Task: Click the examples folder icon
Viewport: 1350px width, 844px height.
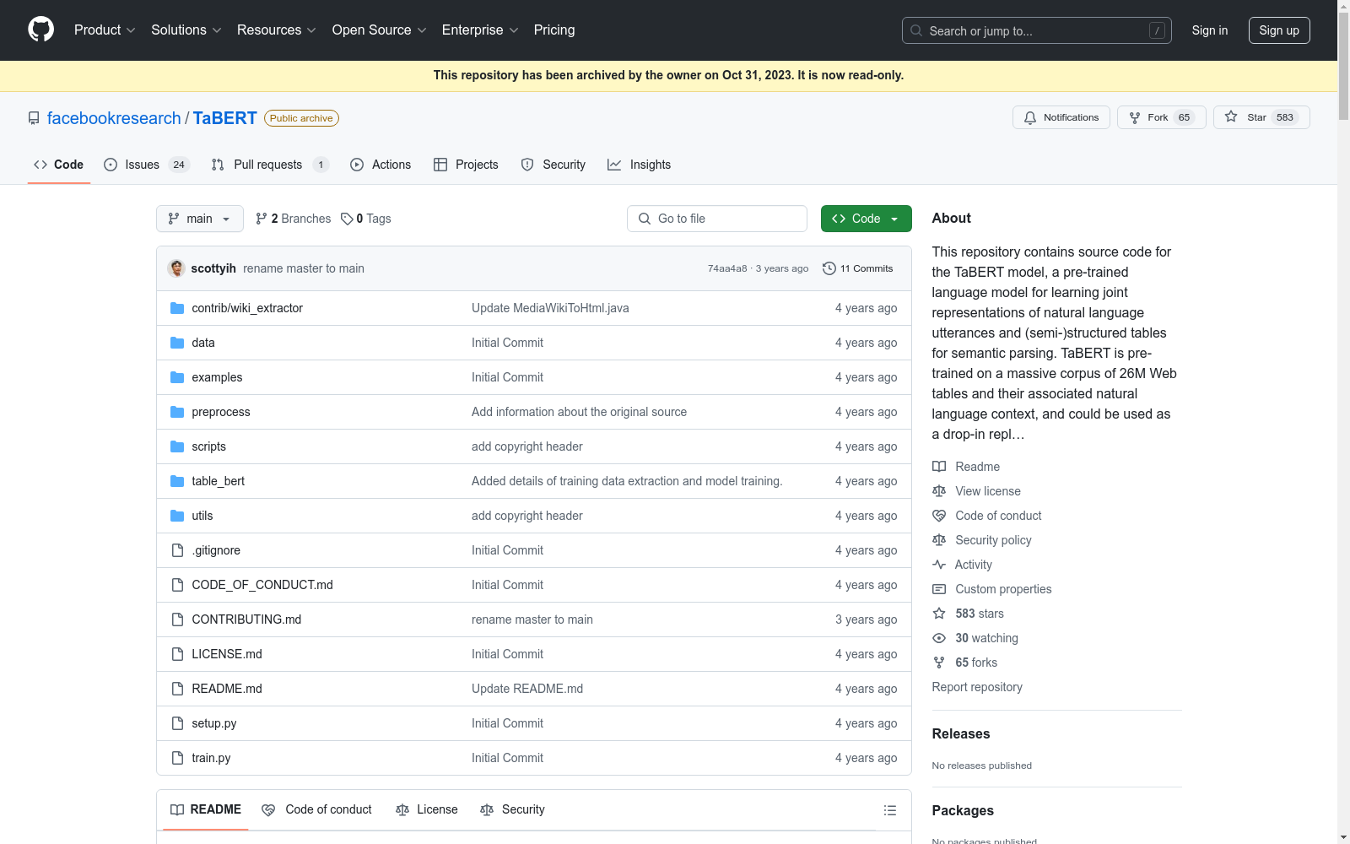Action: [177, 377]
